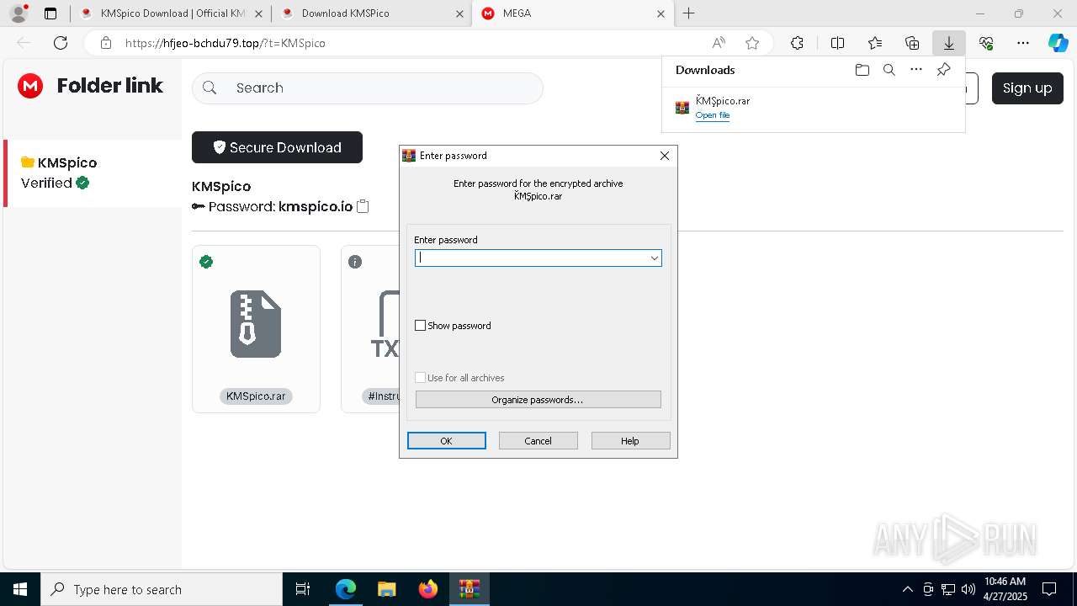Close the Enter password dialog

tap(664, 155)
